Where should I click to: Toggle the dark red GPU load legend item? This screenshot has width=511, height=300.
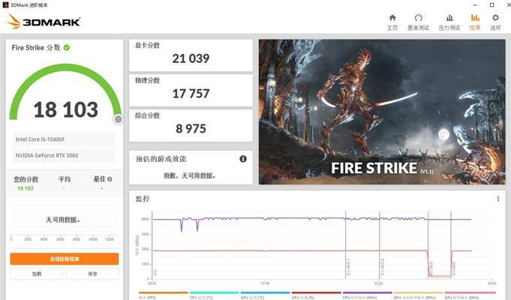(x=316, y=295)
